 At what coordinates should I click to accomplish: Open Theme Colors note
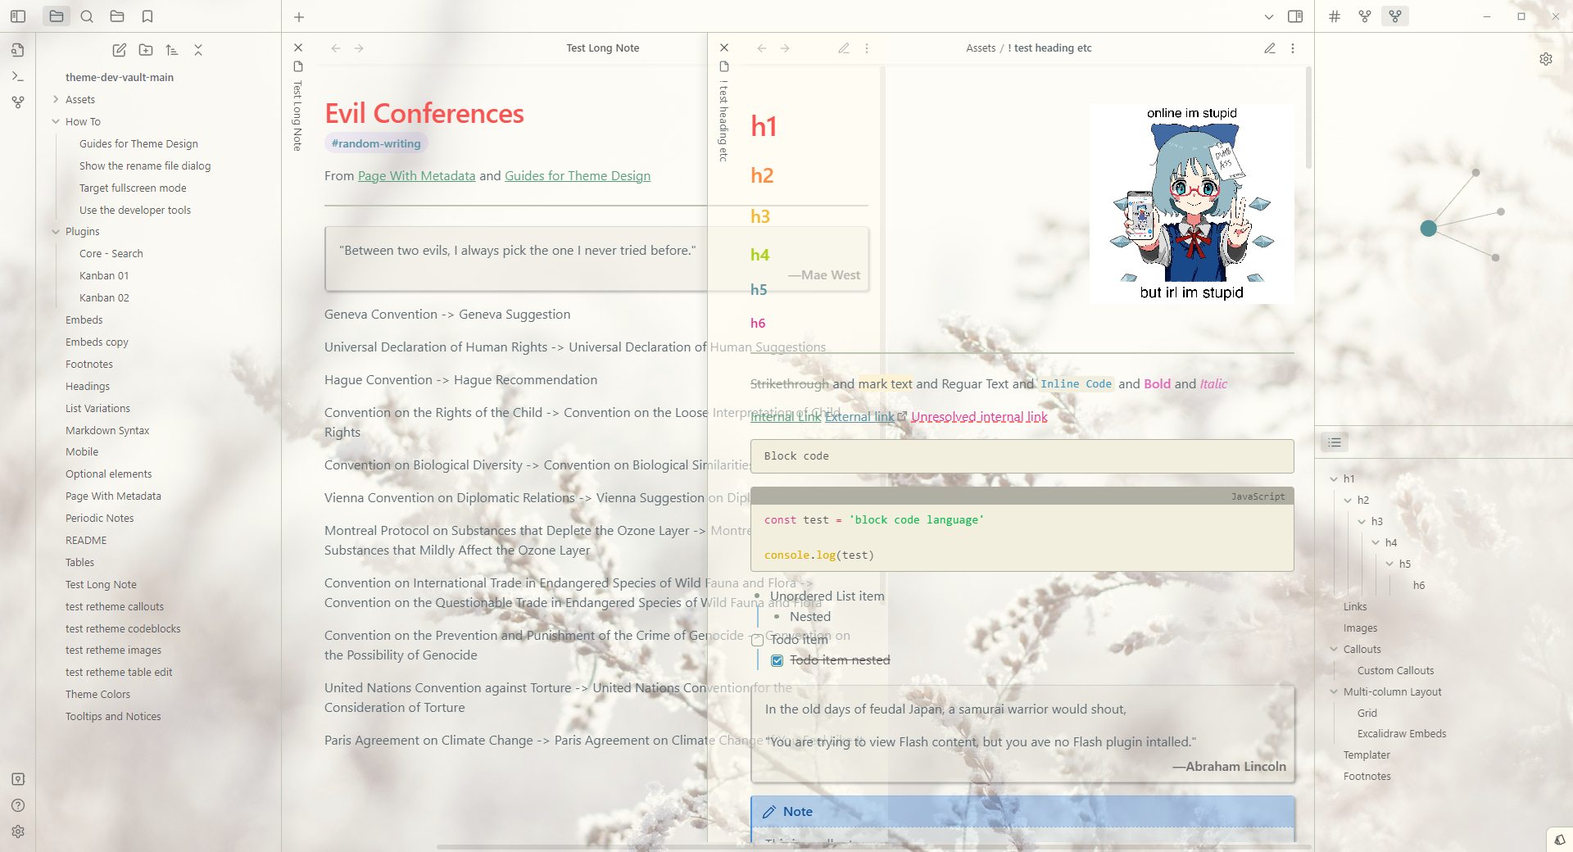point(97,695)
